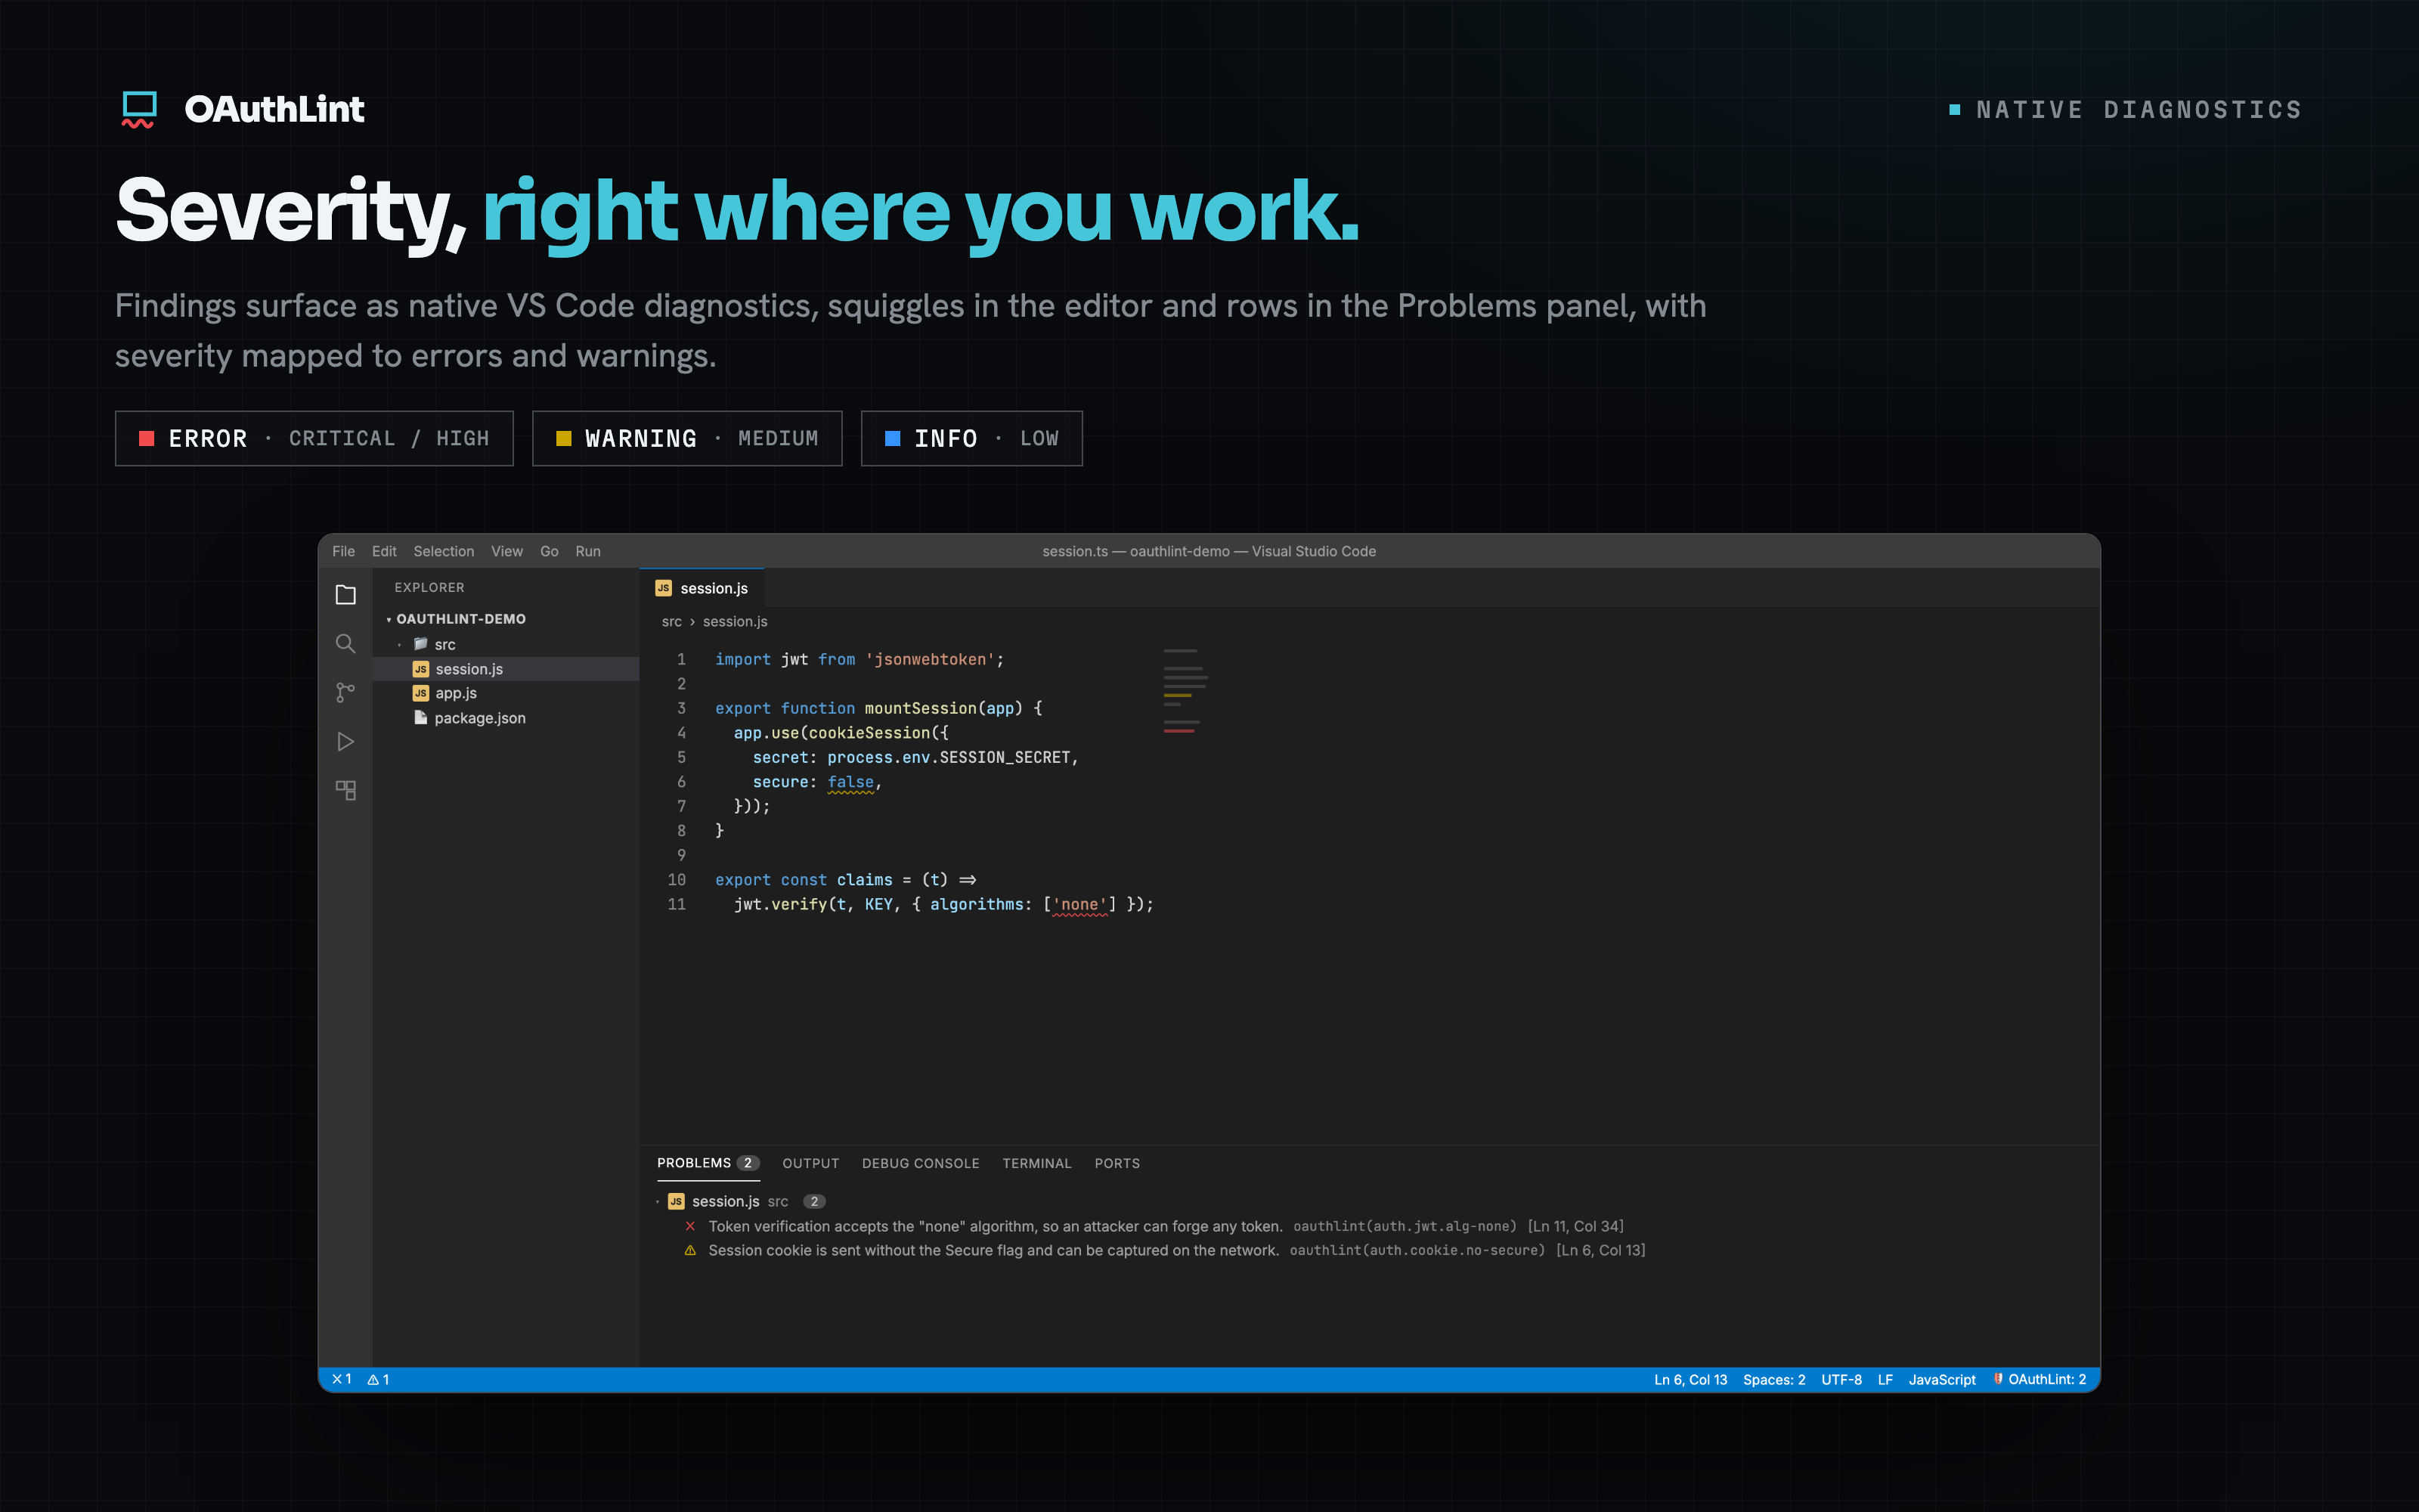This screenshot has width=2419, height=1512.
Task: Click the OAuthLint shield icon in status bar
Action: (x=1998, y=1379)
